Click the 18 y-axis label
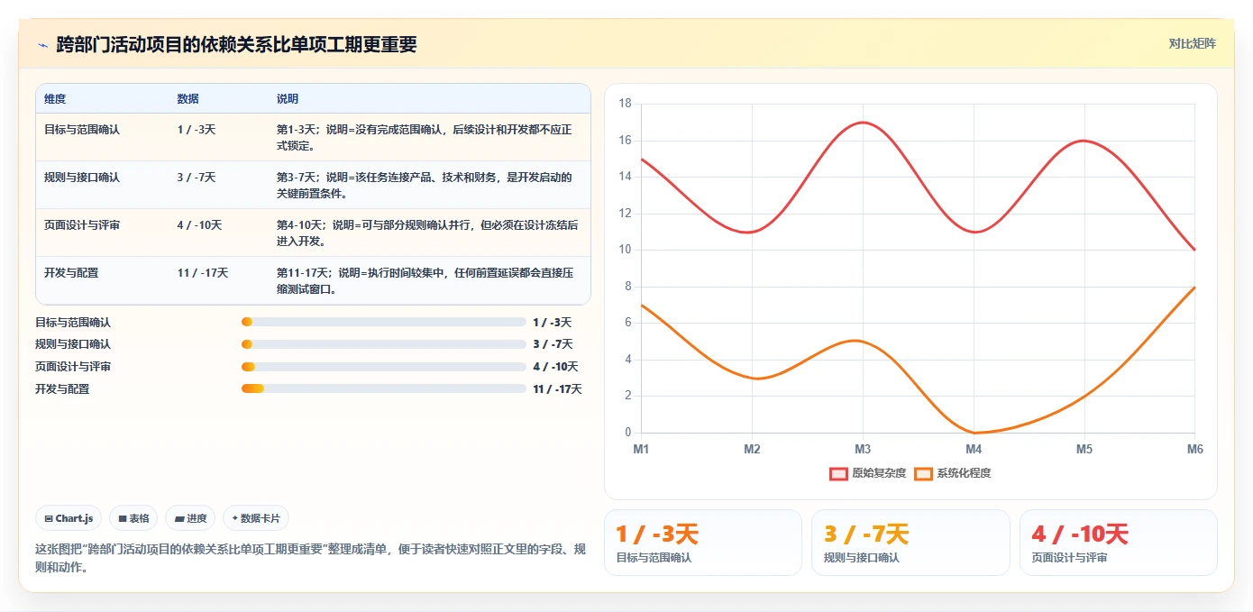 (626, 104)
